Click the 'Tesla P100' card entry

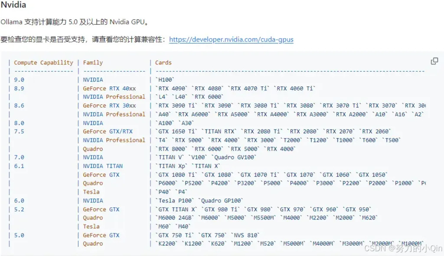point(175,201)
